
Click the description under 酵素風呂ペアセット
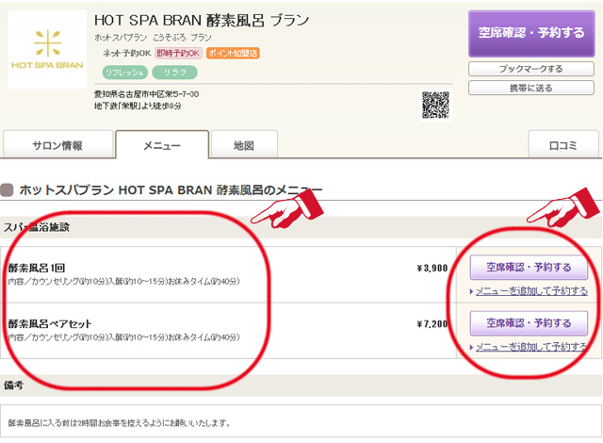(123, 337)
